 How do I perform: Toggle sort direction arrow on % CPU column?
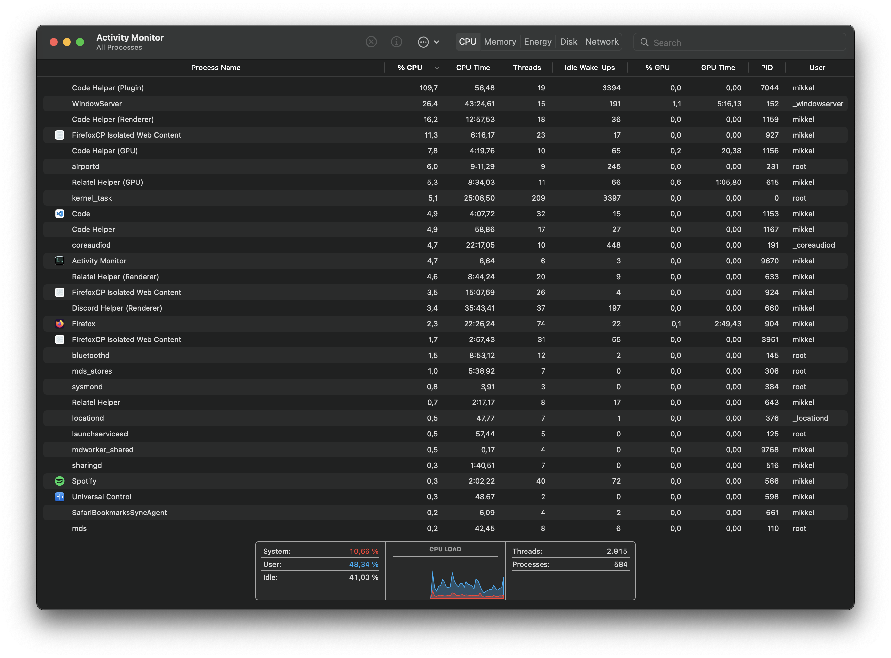pyautogui.click(x=437, y=68)
